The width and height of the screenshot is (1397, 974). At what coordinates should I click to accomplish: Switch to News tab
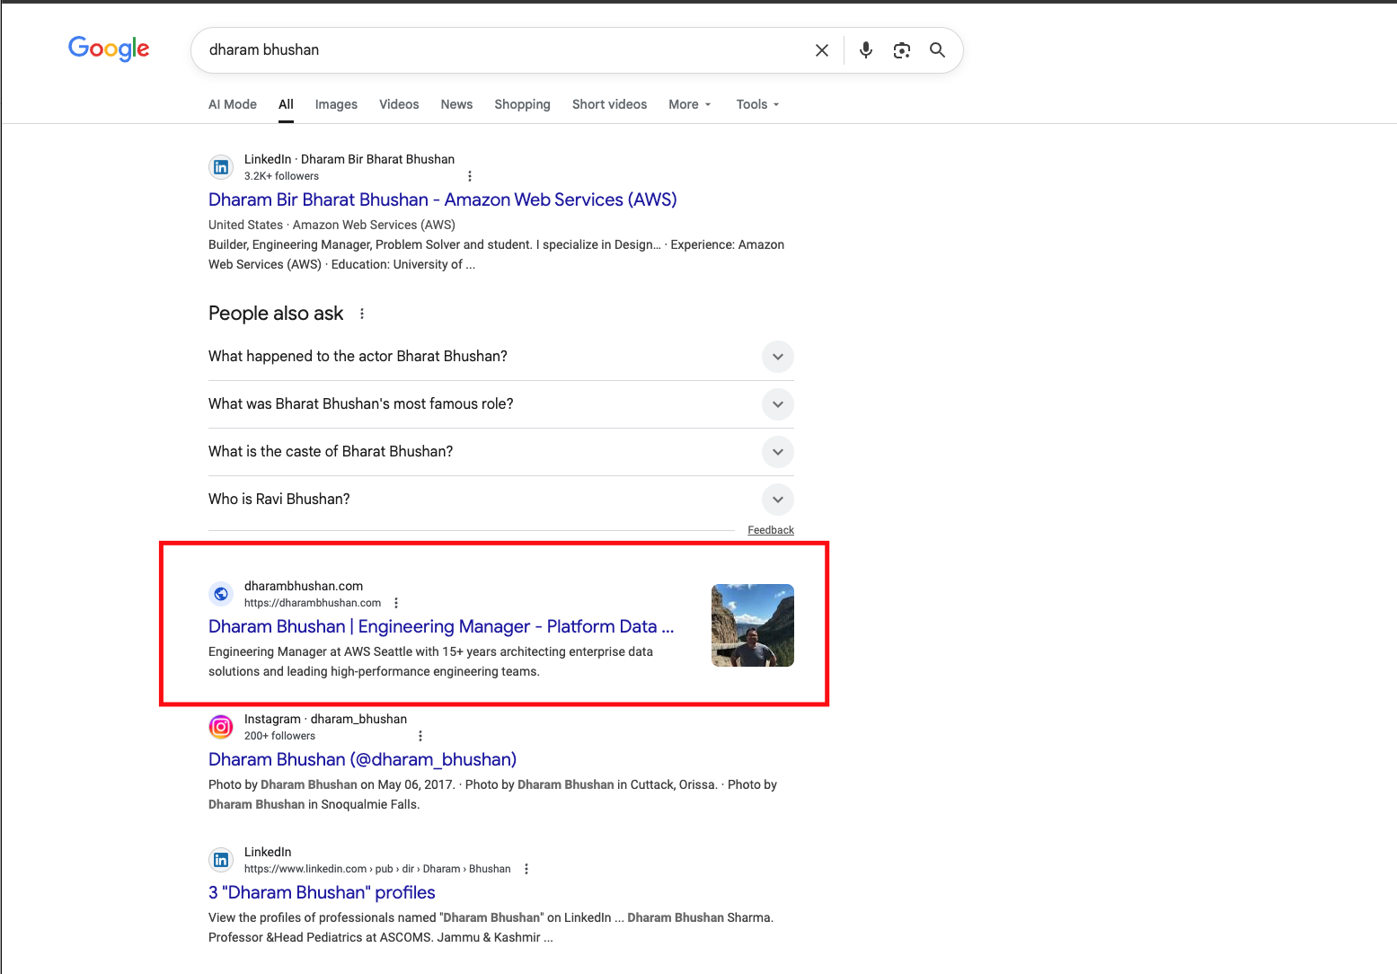coord(456,104)
